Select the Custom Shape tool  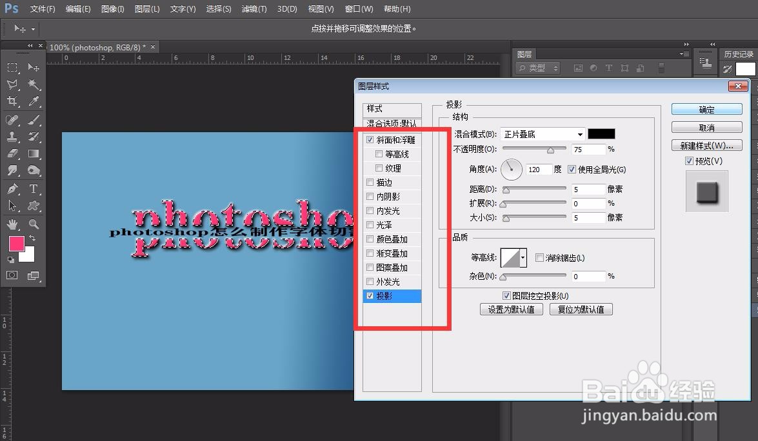[x=34, y=205]
